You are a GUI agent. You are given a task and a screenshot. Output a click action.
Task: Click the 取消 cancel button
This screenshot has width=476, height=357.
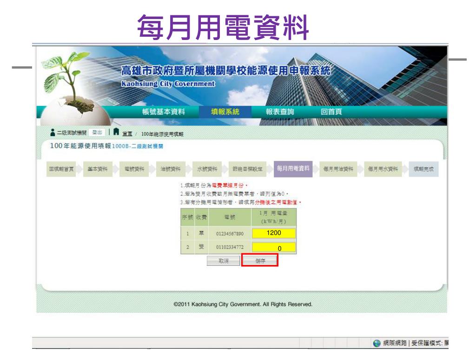224,261
